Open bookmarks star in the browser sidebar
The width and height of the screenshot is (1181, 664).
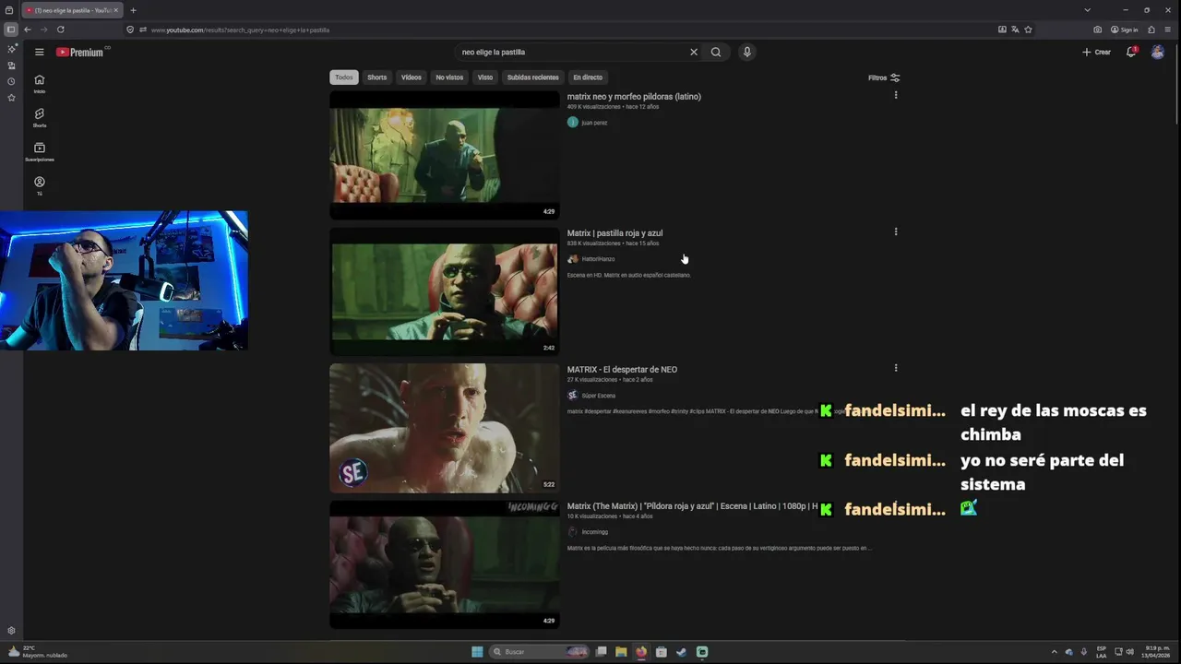[11, 98]
